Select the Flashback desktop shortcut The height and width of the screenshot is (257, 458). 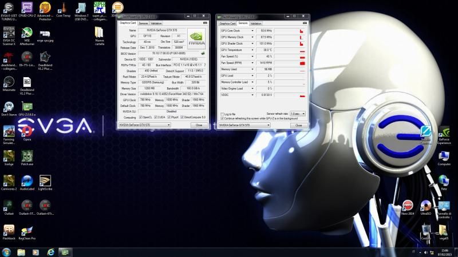point(9,232)
